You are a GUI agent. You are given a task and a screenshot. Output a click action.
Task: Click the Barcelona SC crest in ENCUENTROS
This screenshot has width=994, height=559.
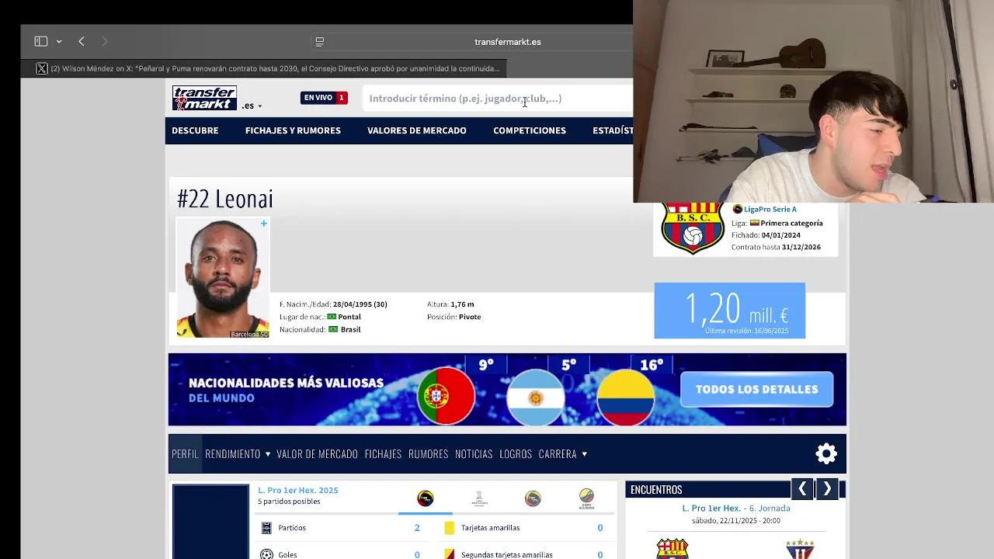pos(673,548)
